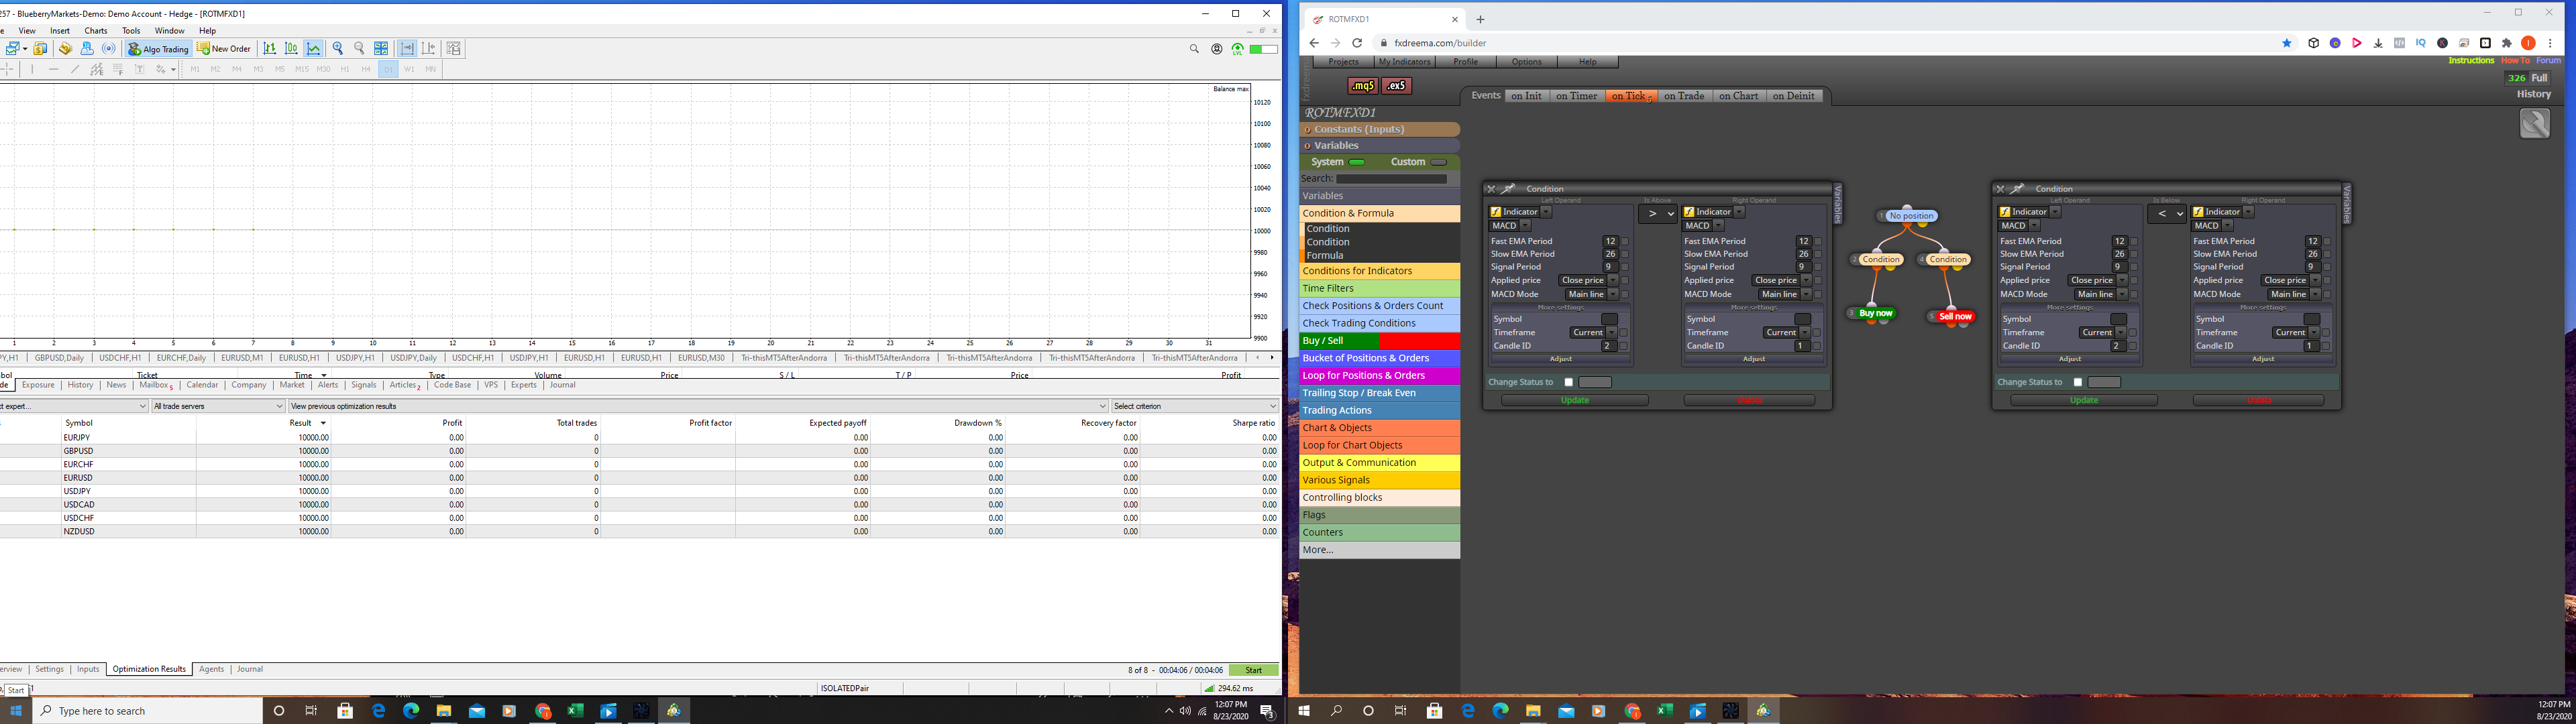Click the fxDreema block Search field

(x=1392, y=179)
